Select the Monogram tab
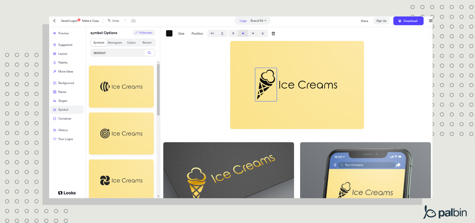 pos(115,43)
